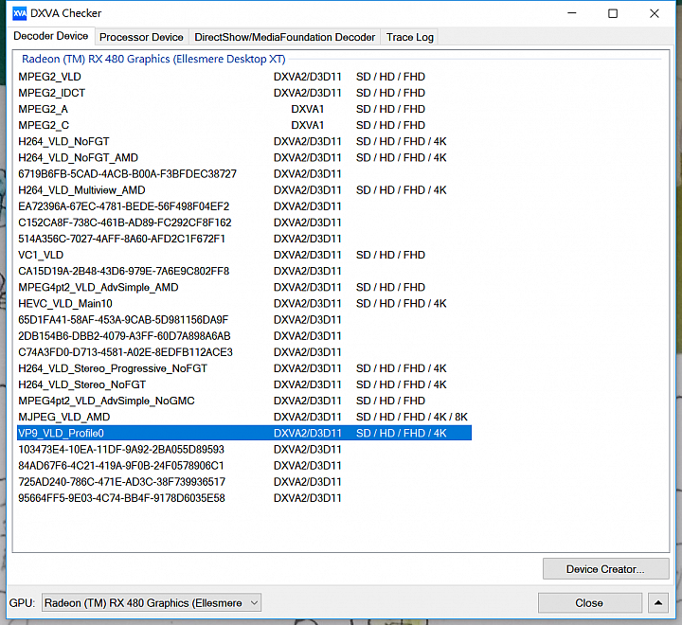Click the Radeon RX 480 Graphics group header
682x625 pixels.
point(153,59)
